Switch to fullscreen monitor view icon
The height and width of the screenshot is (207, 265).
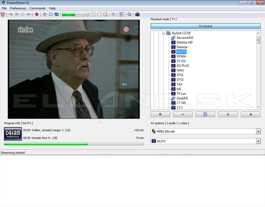(57, 14)
